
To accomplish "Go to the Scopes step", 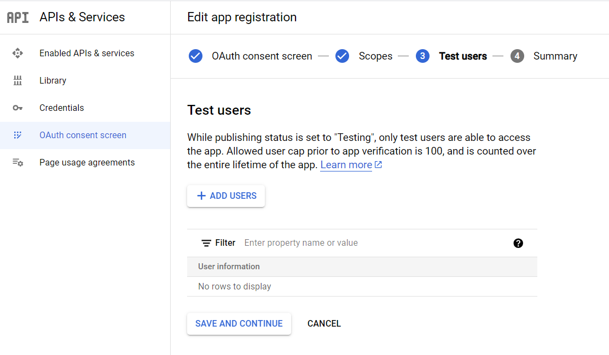I will [x=375, y=56].
